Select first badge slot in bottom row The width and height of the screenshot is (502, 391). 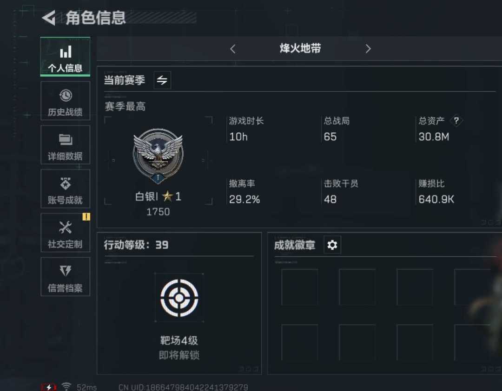pos(300,342)
